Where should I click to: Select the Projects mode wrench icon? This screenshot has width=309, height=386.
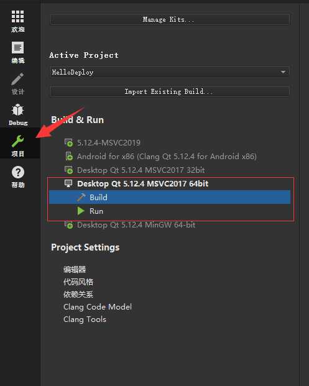(x=18, y=141)
